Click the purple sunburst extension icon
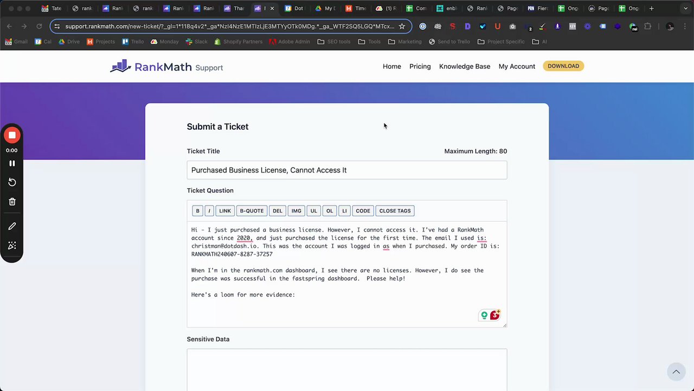This screenshot has height=391, width=694. (587, 26)
